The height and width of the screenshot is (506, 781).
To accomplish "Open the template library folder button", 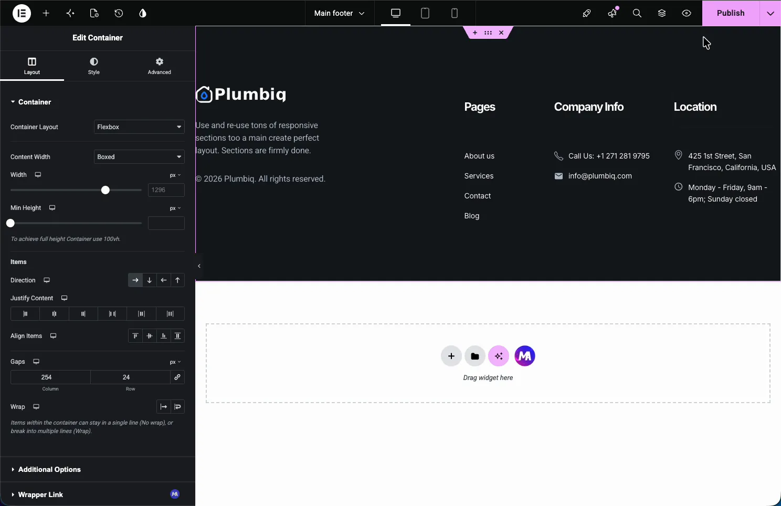I will tap(475, 356).
